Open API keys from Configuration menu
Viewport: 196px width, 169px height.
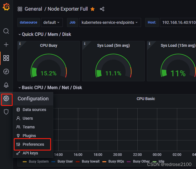30,153
